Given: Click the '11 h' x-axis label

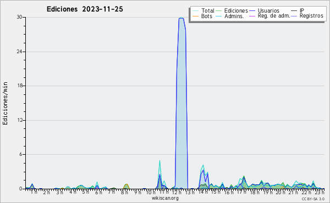Looking at the screenshot, I should [x=163, y=192].
